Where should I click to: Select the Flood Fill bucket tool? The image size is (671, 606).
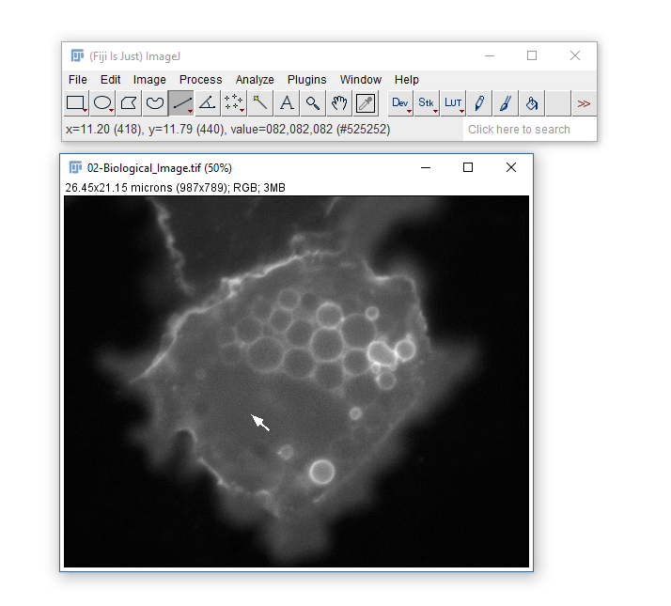pos(532,102)
